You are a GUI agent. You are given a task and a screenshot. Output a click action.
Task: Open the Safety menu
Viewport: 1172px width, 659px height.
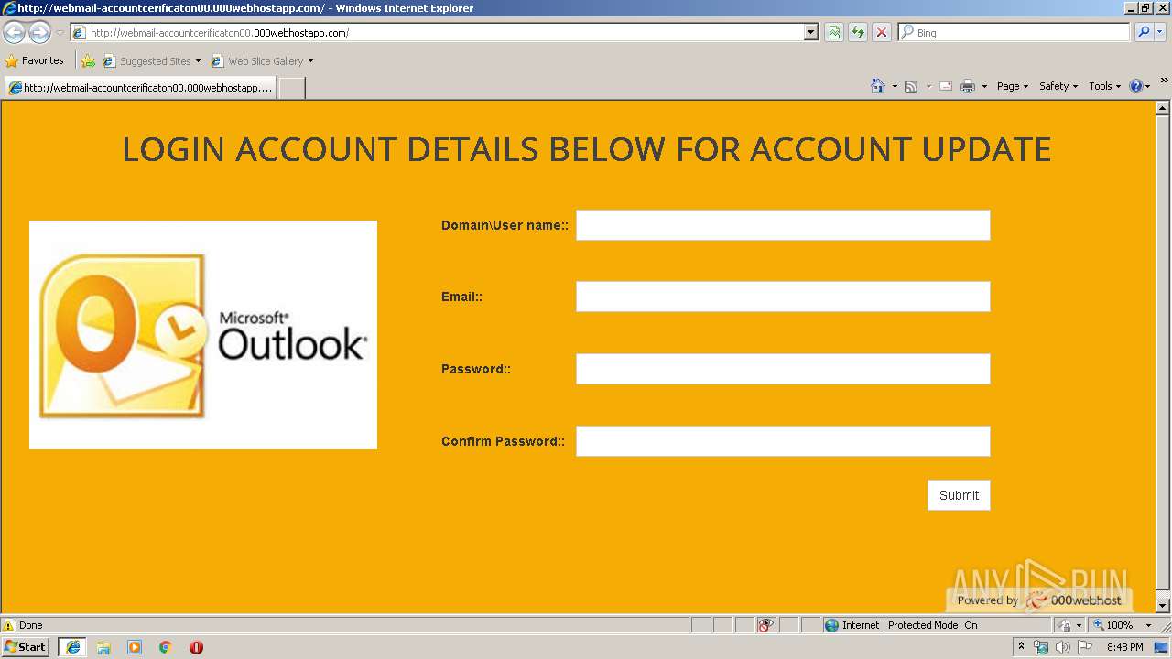point(1058,86)
